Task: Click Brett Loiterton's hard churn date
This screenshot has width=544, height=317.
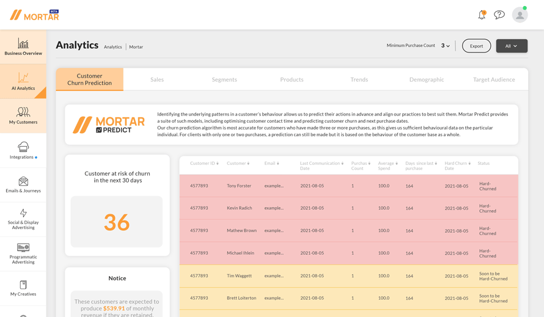Action: click(457, 298)
